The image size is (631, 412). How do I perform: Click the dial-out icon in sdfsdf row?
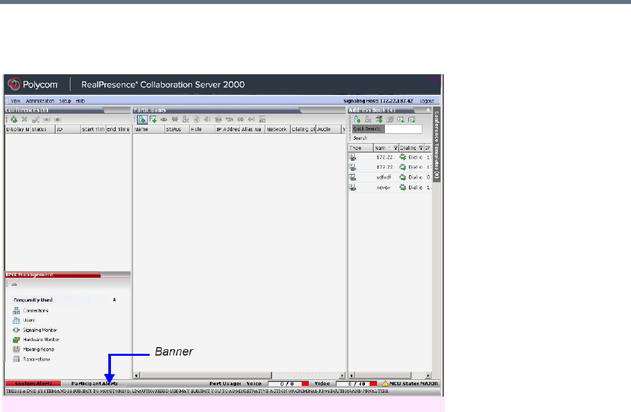[402, 177]
